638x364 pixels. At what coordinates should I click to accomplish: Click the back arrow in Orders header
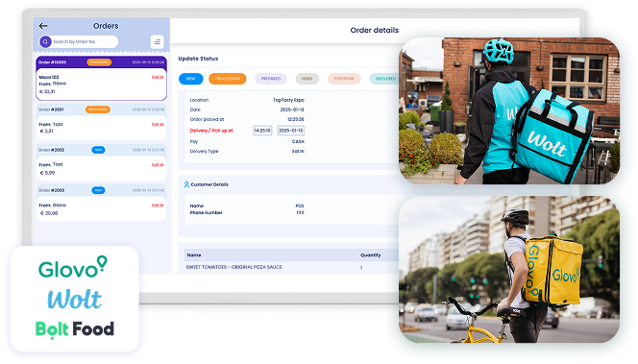[43, 26]
